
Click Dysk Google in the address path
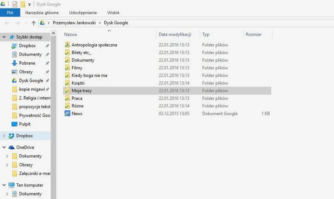(116, 23)
